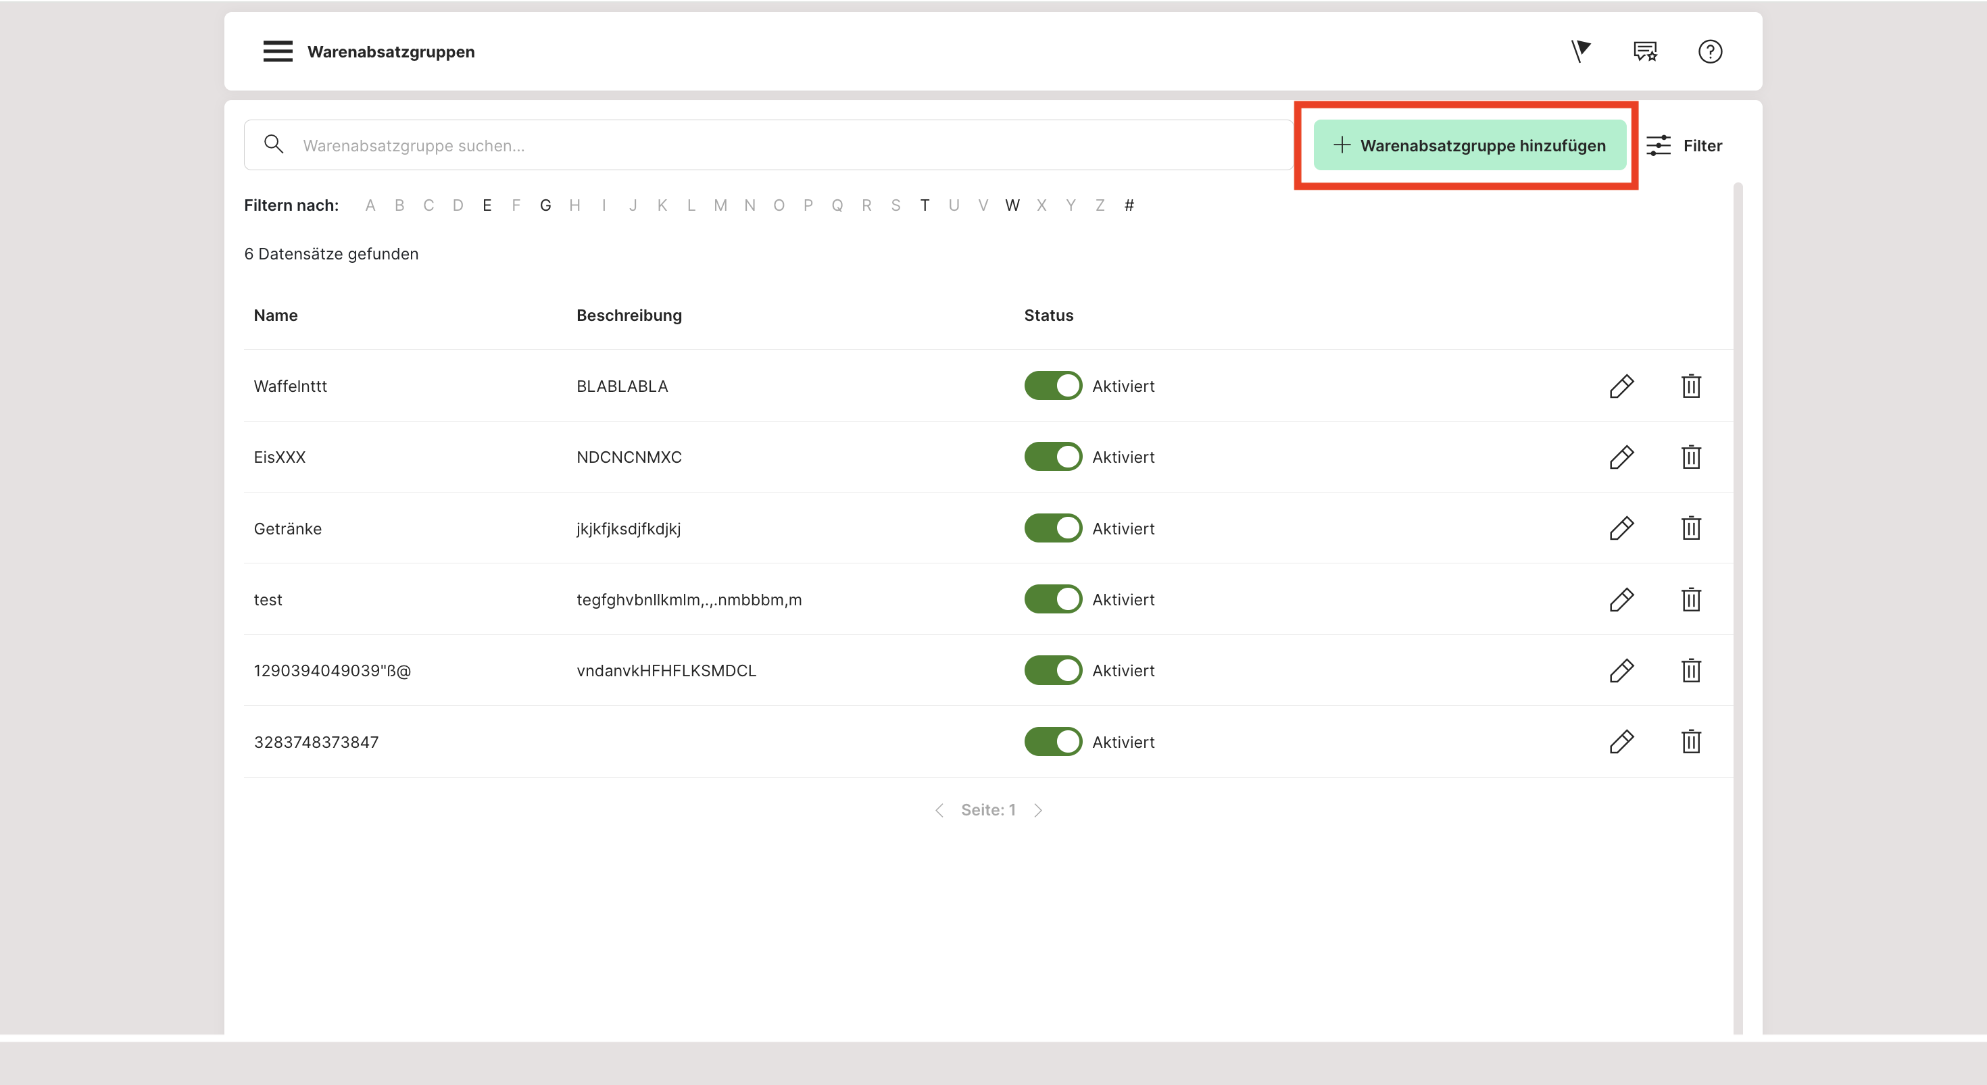Filter by letter G
This screenshot has height=1085, width=1987.
[x=545, y=206]
